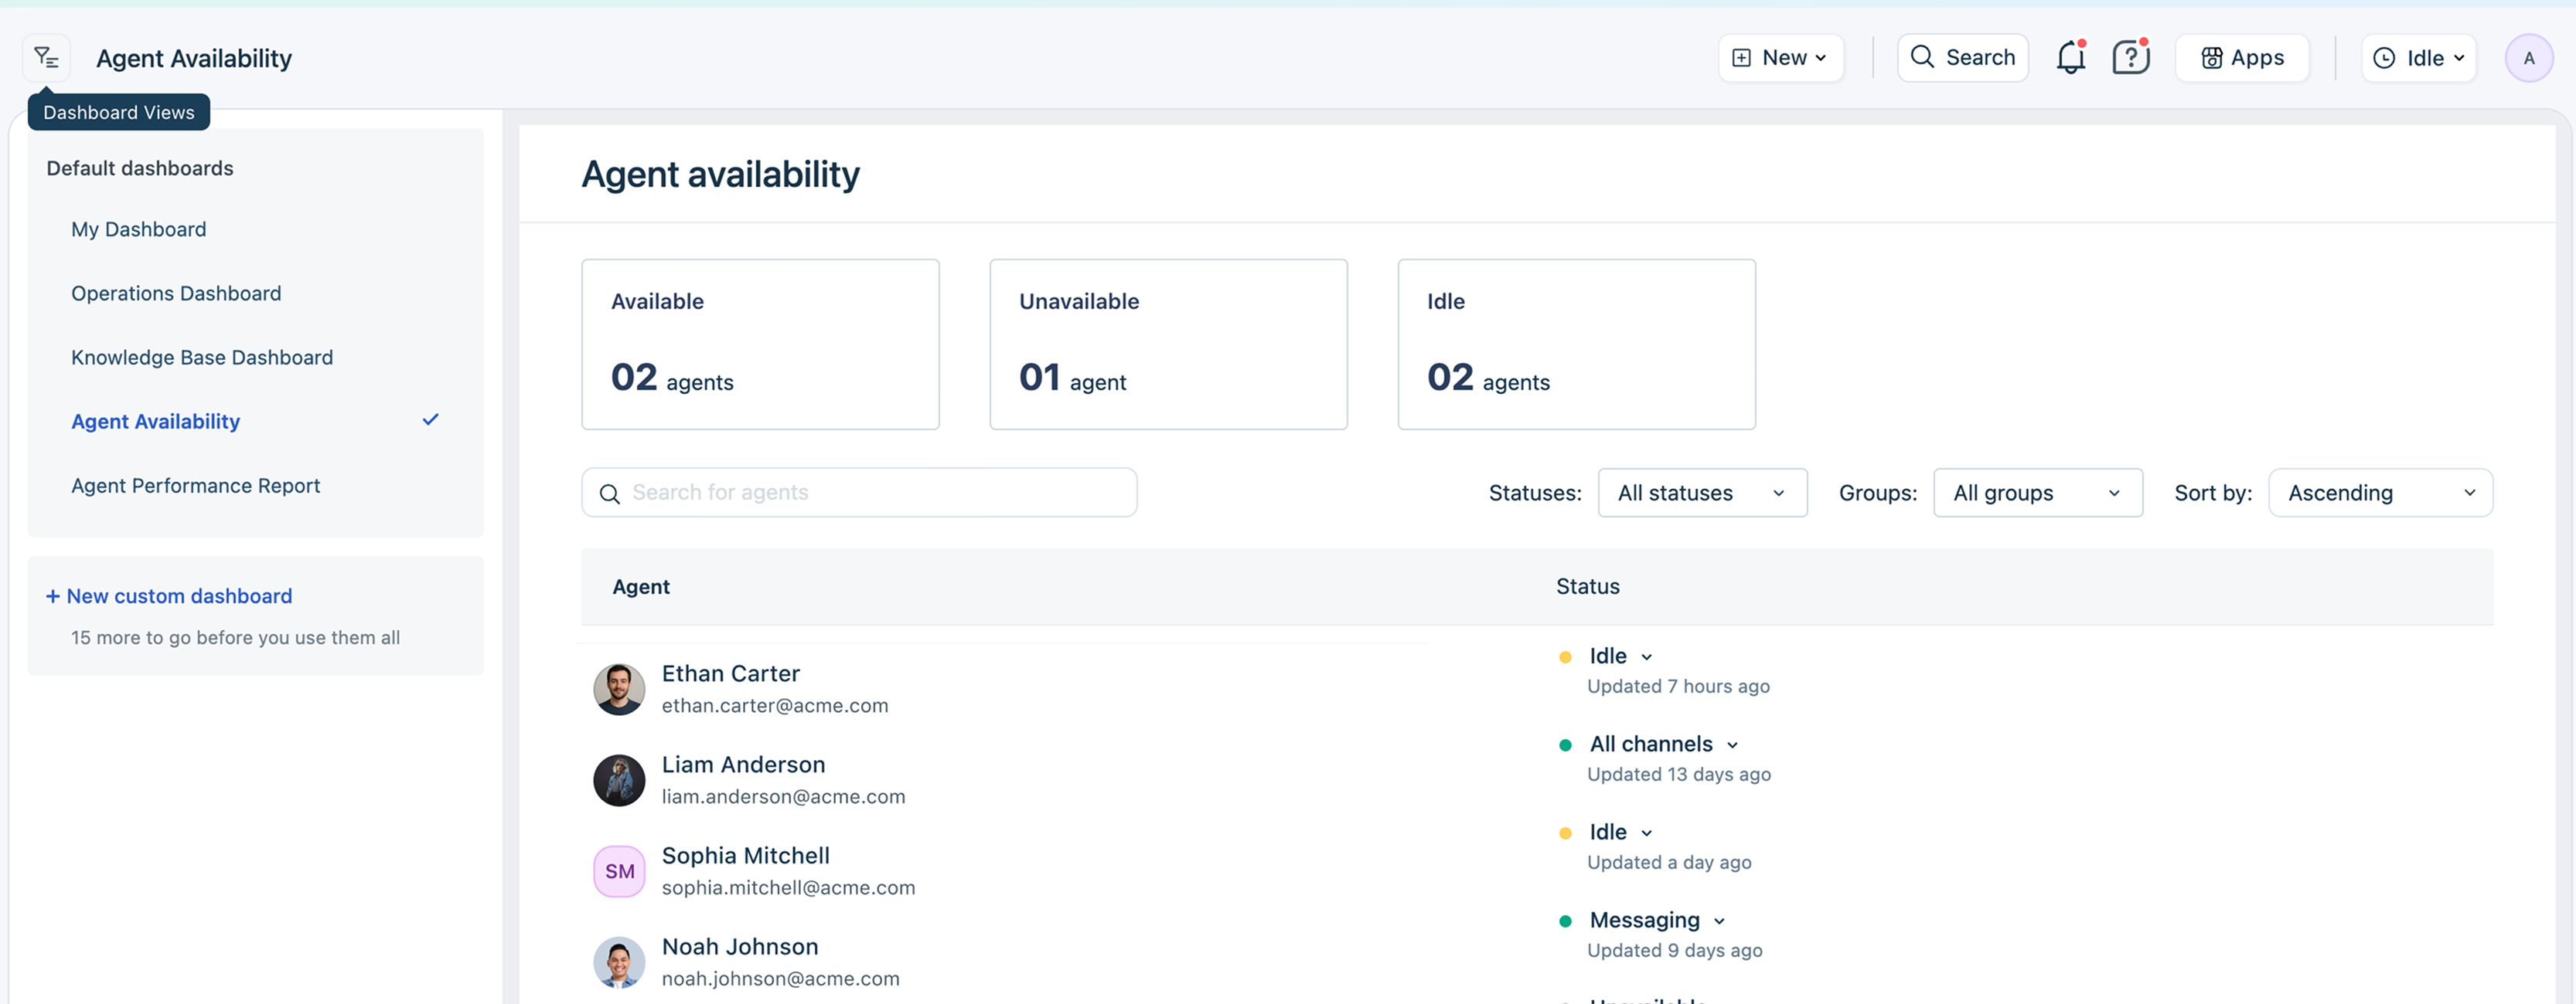Viewport: 2576px width, 1004px height.
Task: Open the All groups filter dropdown
Action: tap(2037, 493)
